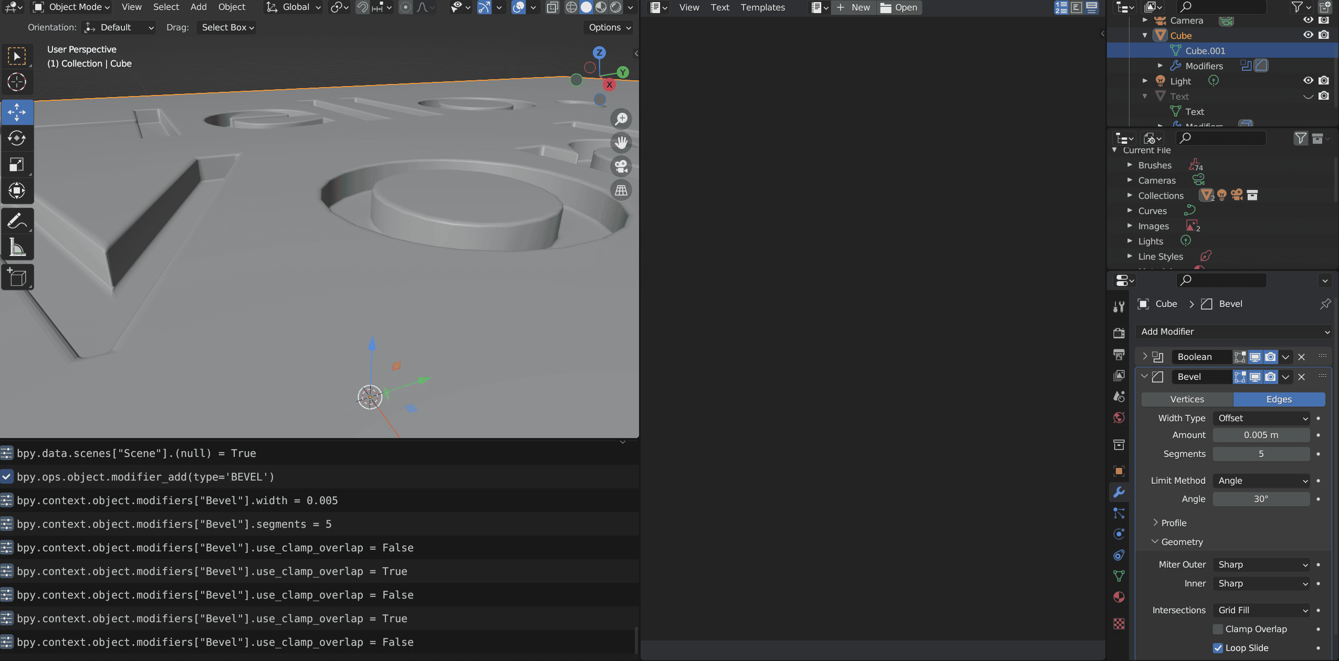
Task: Activate the Scale tool
Action: tap(17, 164)
